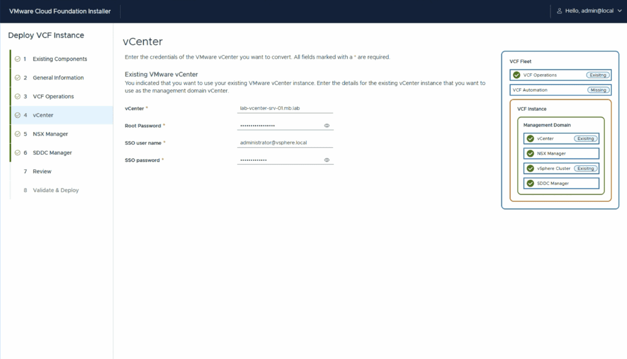
Task: Click green check icon beside vCenter component
Action: point(530,138)
